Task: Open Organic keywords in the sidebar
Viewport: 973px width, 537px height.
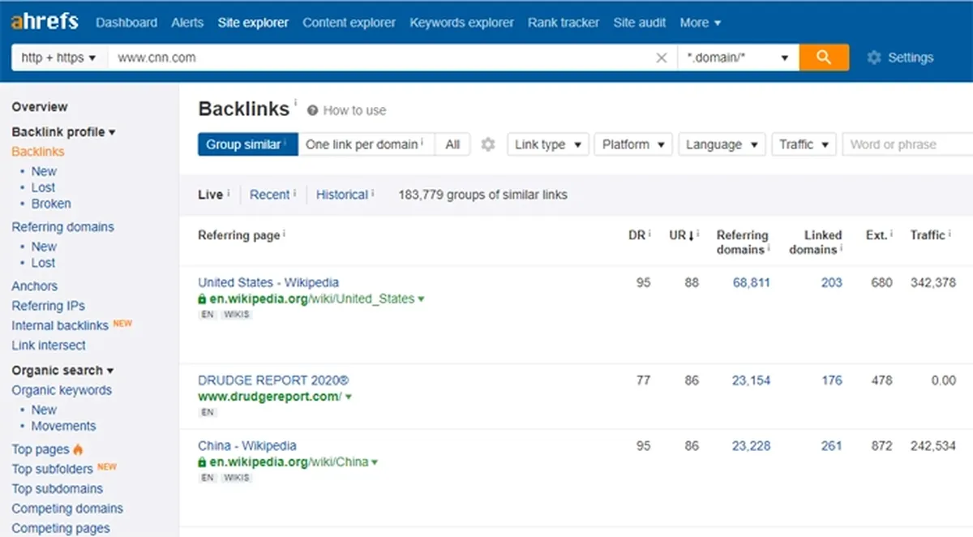Action: click(x=62, y=390)
